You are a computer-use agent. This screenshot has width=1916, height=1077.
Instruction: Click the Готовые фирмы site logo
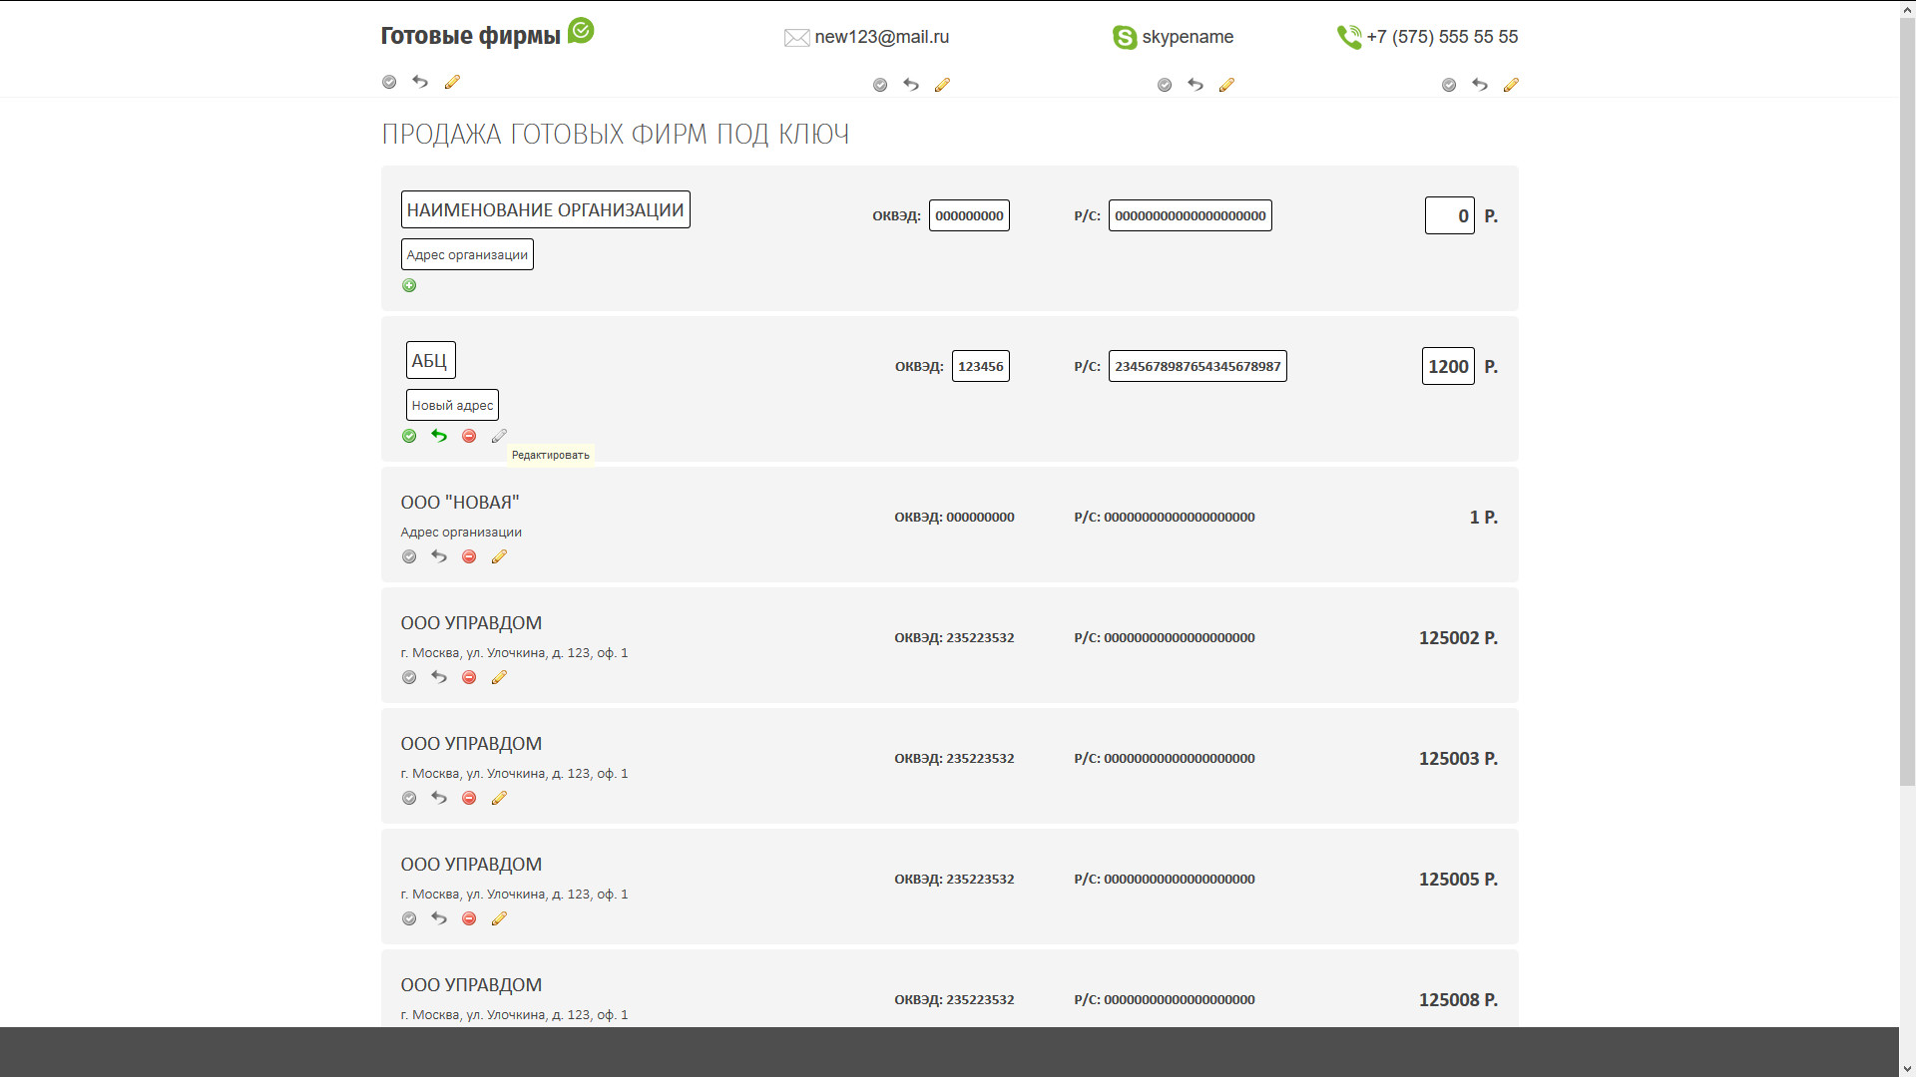[x=471, y=36]
